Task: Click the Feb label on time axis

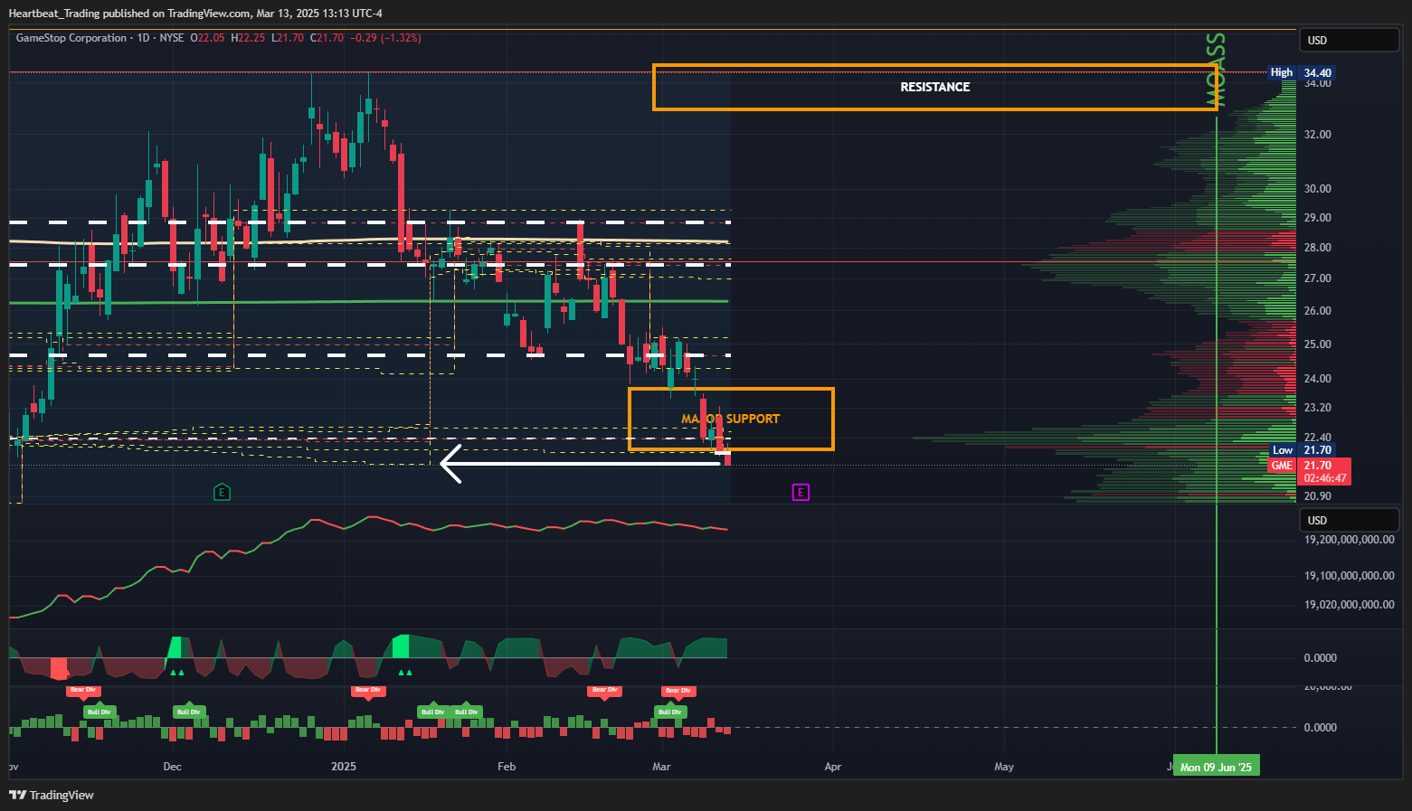Action: pyautogui.click(x=507, y=767)
